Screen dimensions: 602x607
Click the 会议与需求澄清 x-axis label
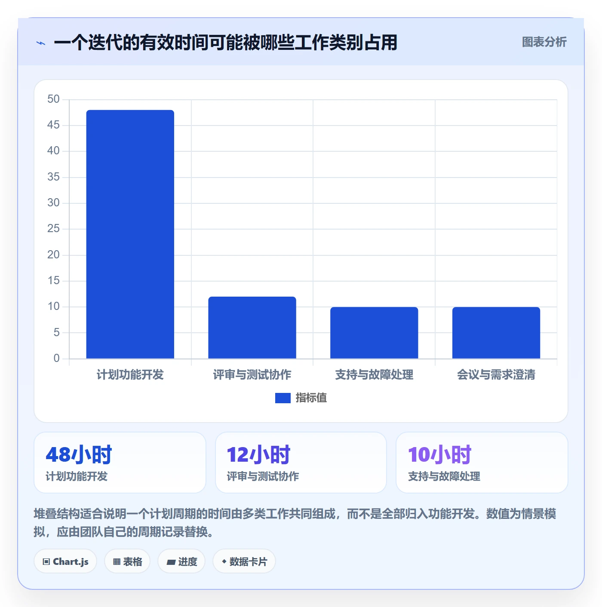click(x=496, y=375)
